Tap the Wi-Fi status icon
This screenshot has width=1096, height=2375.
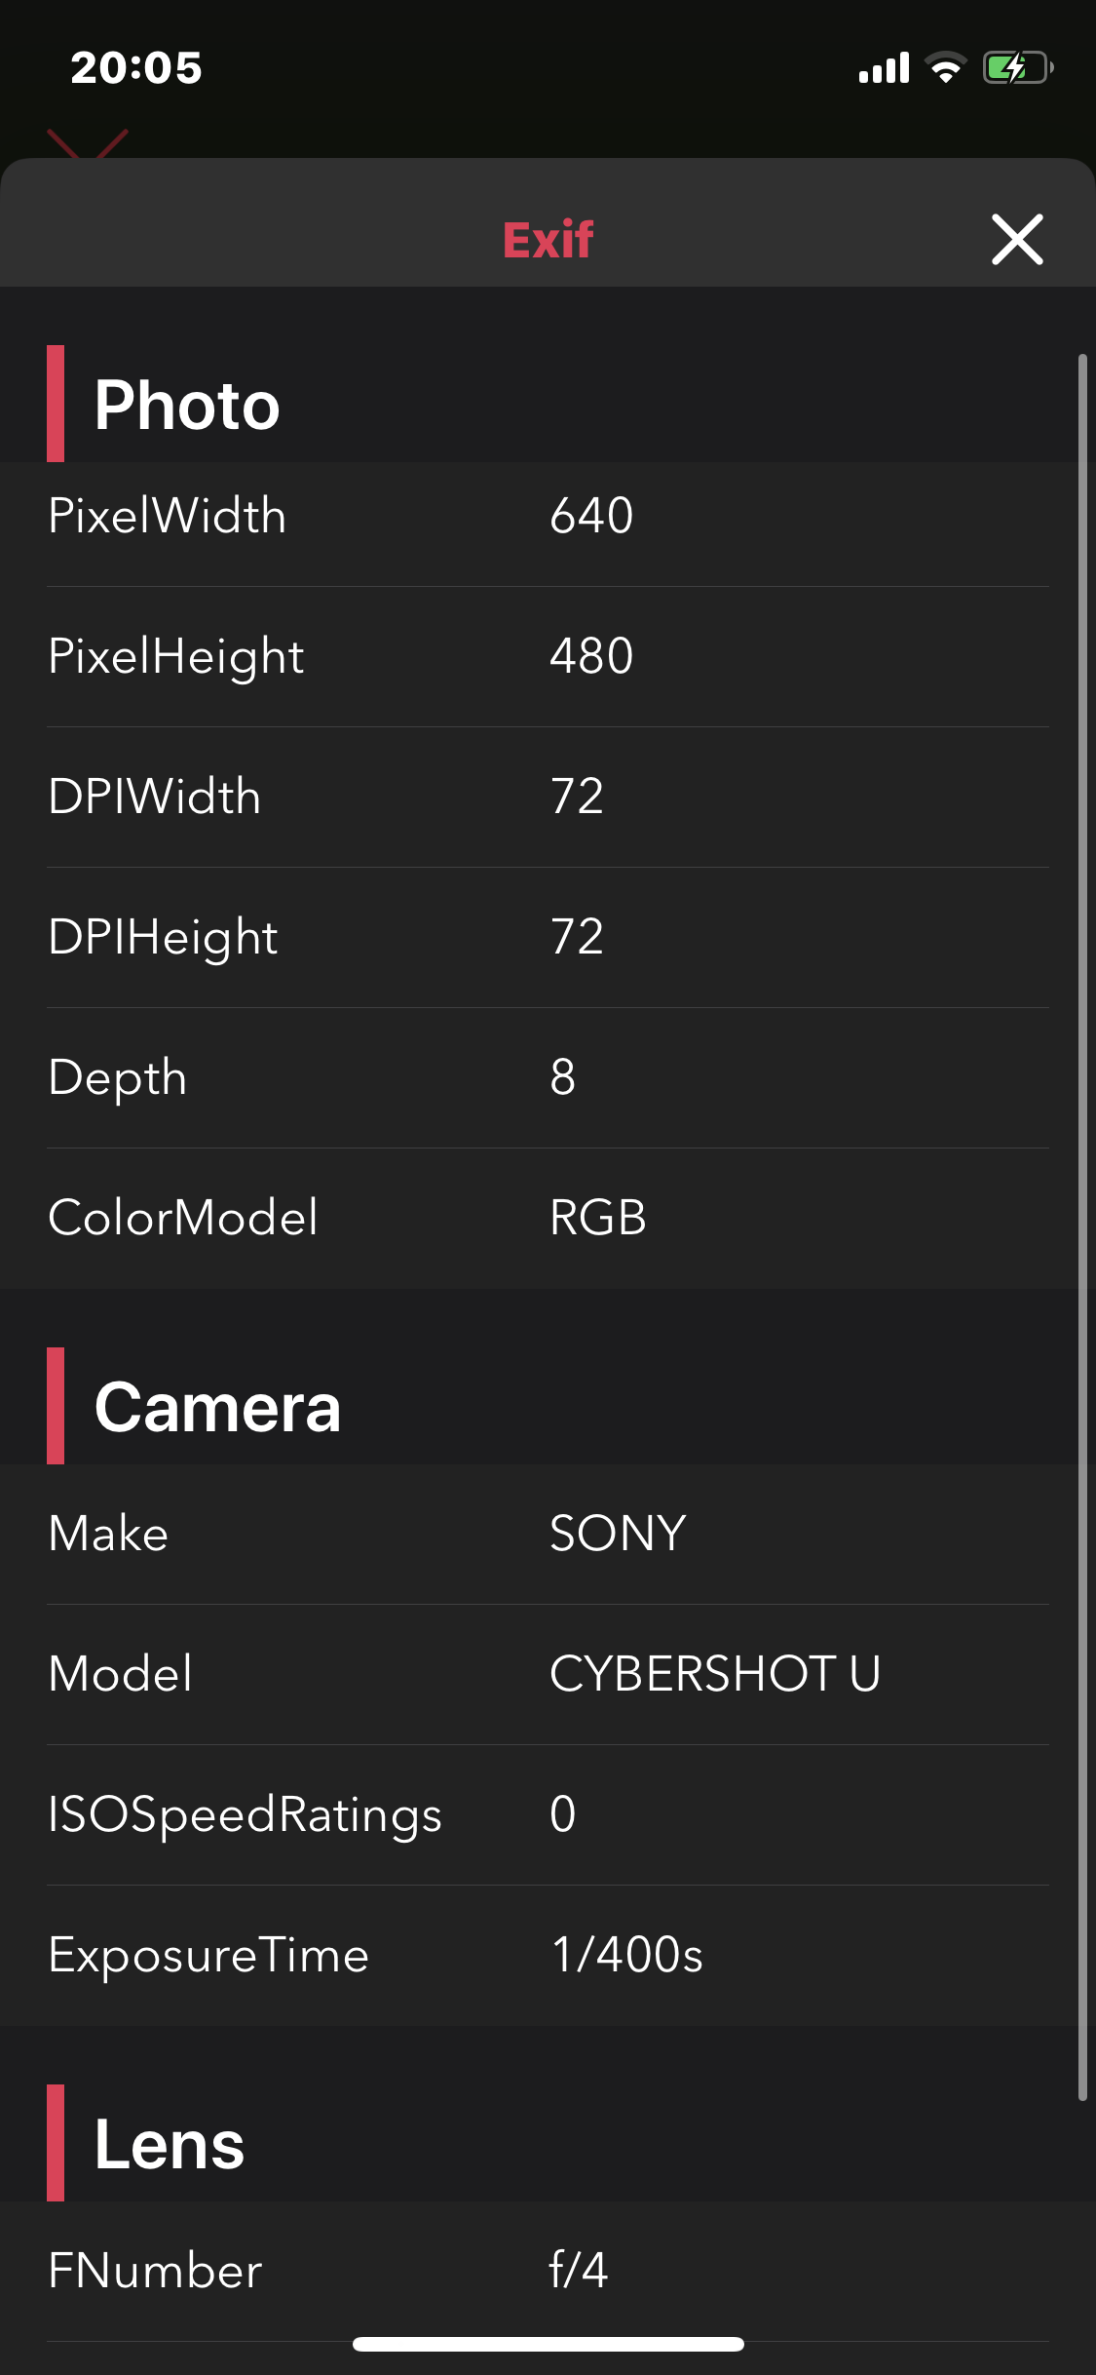tap(945, 67)
